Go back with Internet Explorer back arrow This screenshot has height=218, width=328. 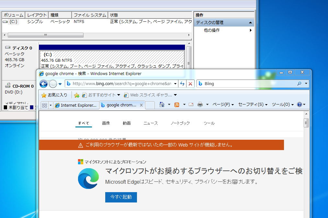[43, 84]
